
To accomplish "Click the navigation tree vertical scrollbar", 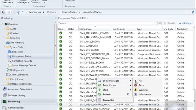I will point(56,46).
